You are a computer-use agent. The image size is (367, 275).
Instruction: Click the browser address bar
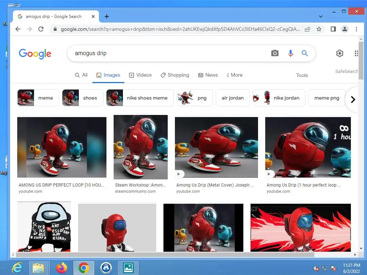click(180, 29)
